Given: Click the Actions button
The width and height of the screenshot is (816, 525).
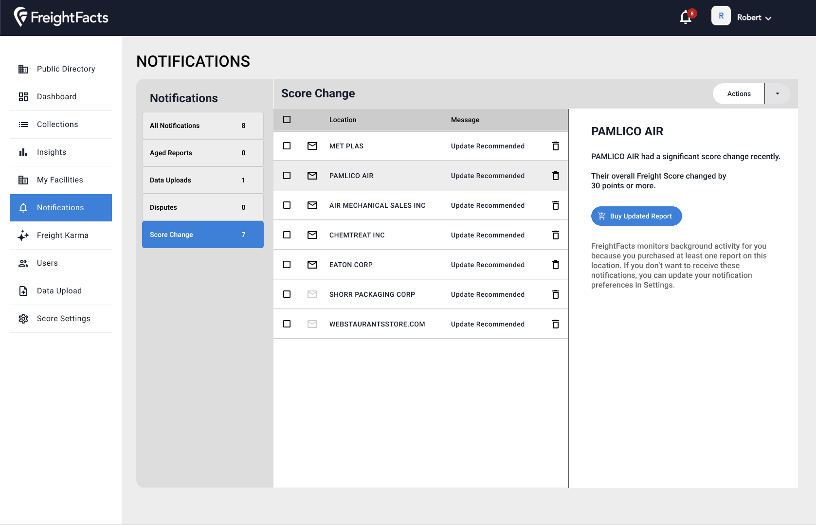Looking at the screenshot, I should tap(739, 94).
